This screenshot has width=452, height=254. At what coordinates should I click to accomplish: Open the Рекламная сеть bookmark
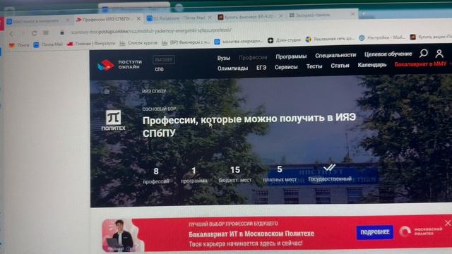pos(330,40)
